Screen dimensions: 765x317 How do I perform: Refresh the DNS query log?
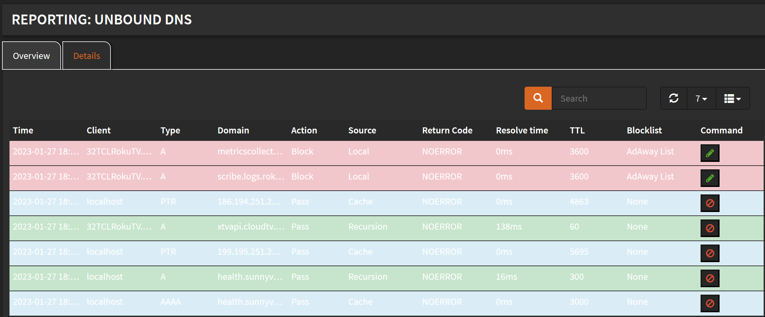coord(673,98)
